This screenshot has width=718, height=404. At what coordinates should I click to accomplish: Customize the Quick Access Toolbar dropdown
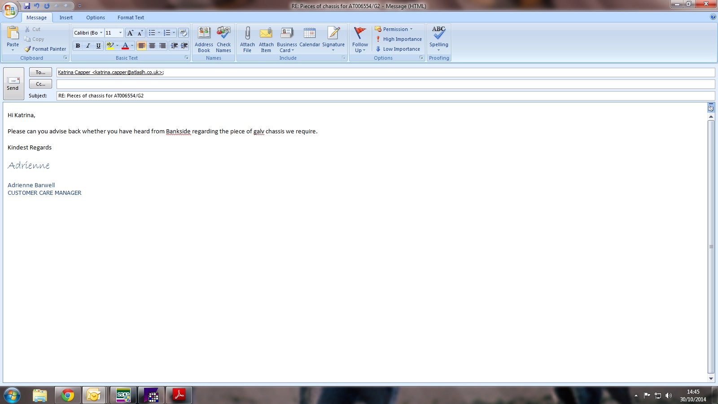click(x=79, y=6)
